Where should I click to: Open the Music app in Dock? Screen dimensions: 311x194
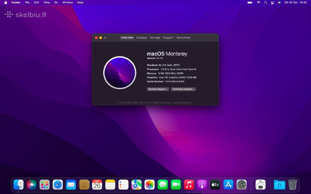coord(189,185)
